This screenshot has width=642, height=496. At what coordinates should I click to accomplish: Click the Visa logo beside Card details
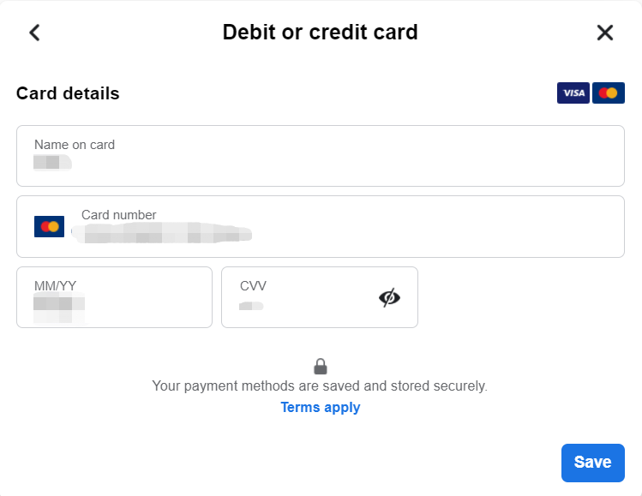tap(573, 93)
